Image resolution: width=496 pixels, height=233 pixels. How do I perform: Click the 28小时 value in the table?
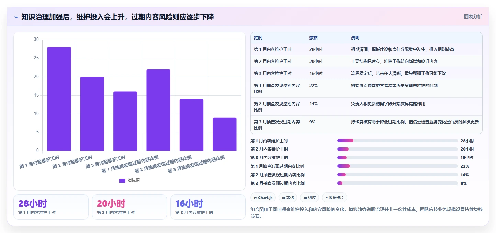click(x=316, y=49)
